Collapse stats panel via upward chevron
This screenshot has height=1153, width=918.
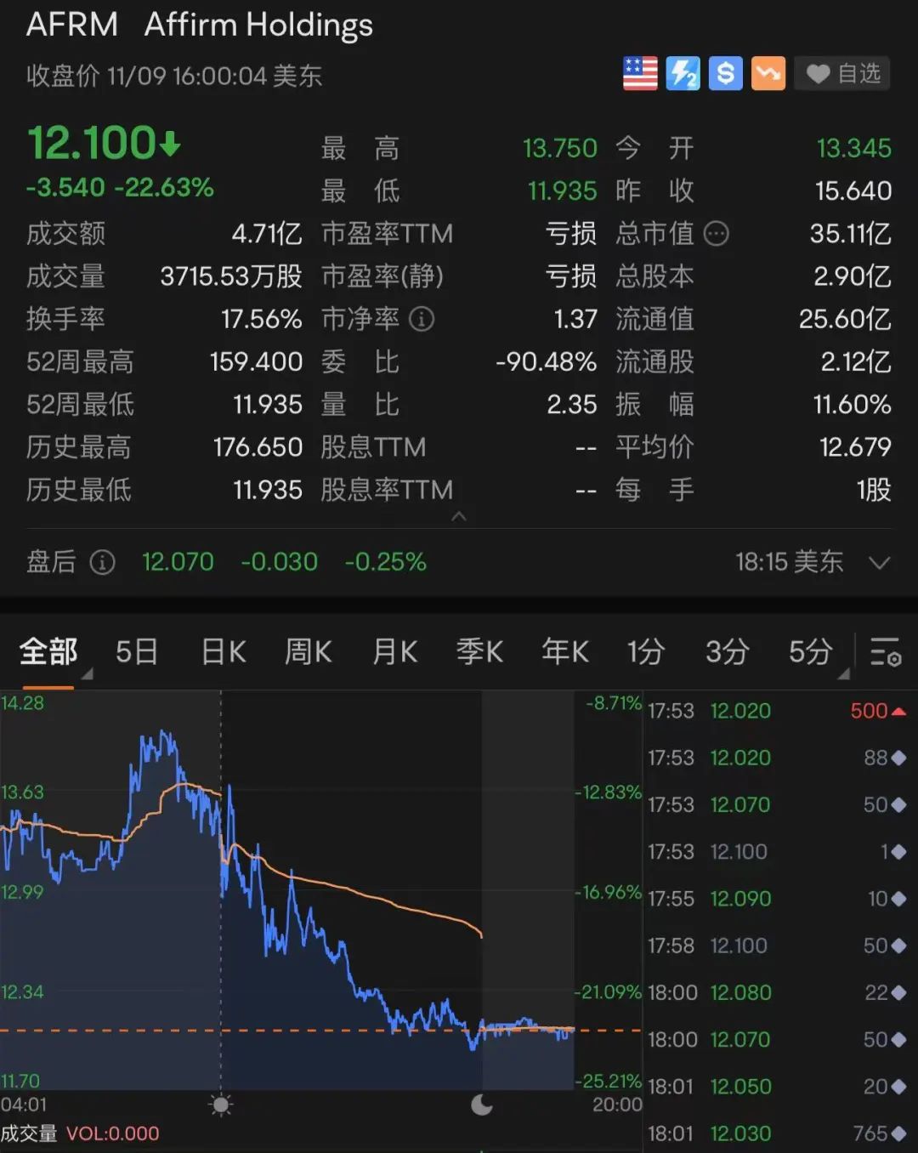(459, 516)
